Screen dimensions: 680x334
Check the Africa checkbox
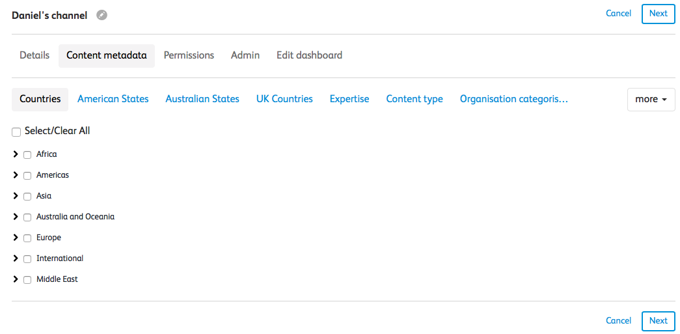pos(27,155)
